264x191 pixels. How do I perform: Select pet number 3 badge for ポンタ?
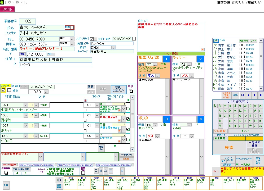[166, 119]
